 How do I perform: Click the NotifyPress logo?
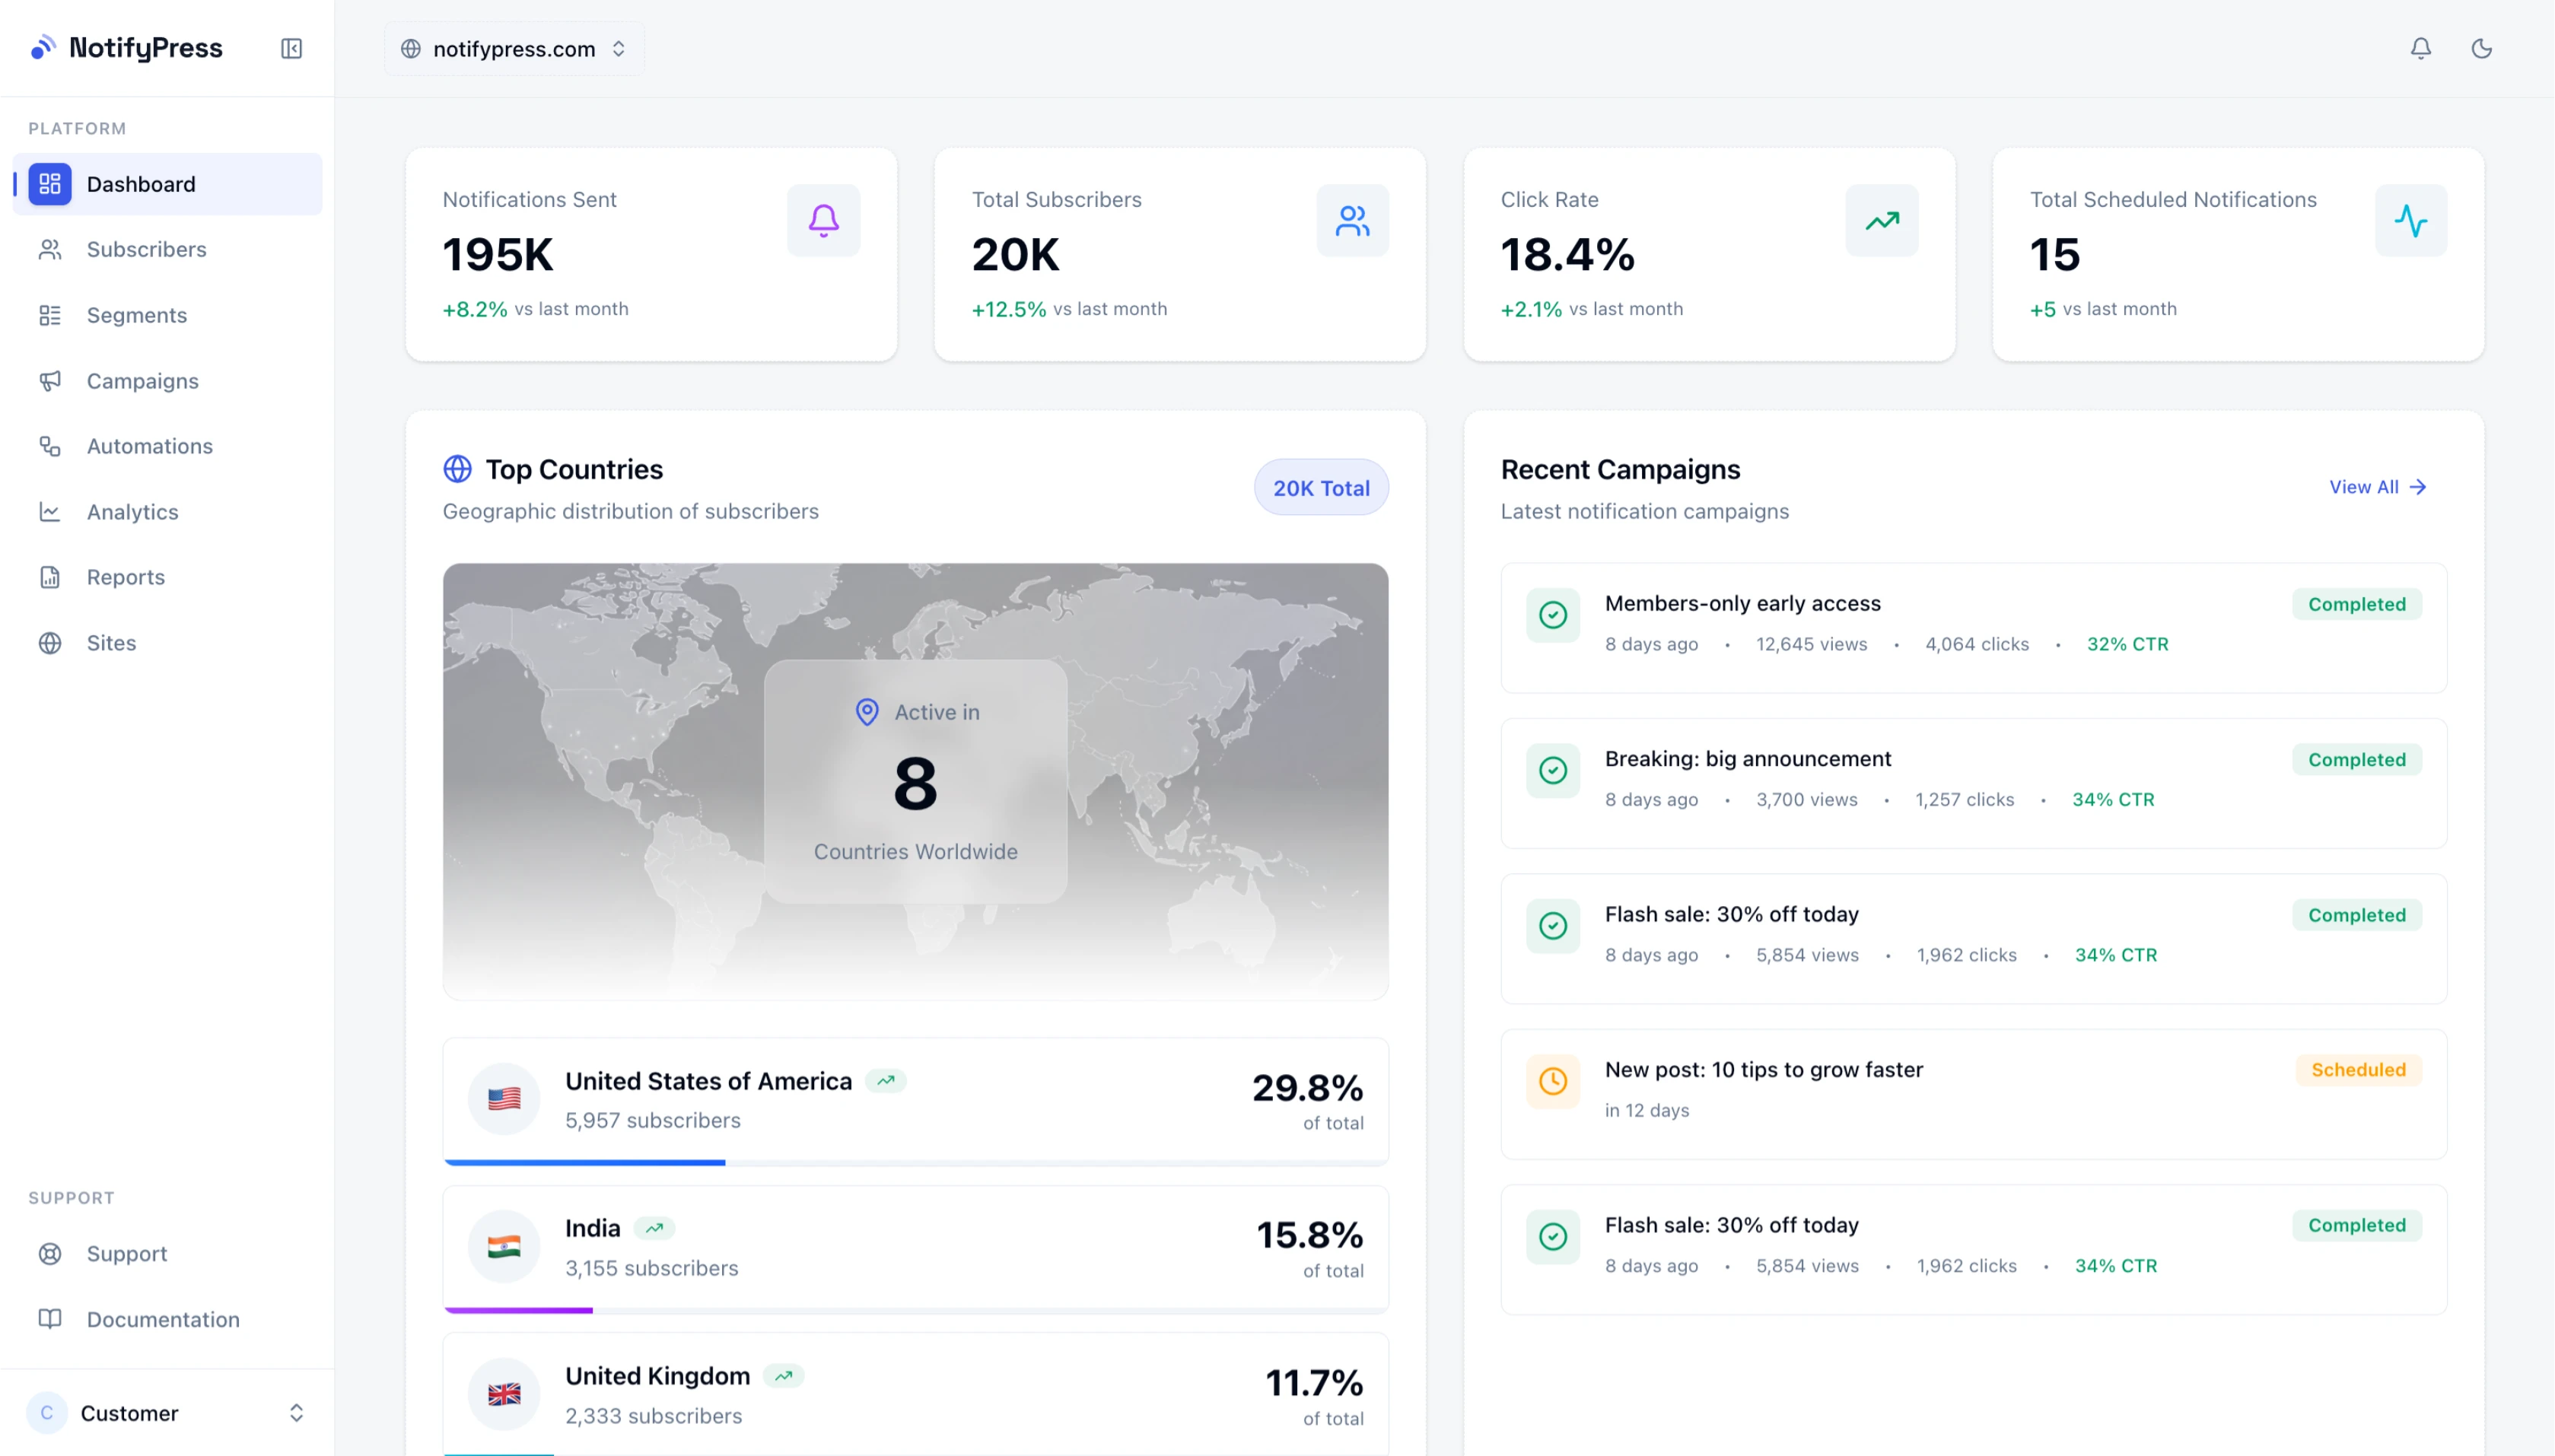click(x=127, y=48)
